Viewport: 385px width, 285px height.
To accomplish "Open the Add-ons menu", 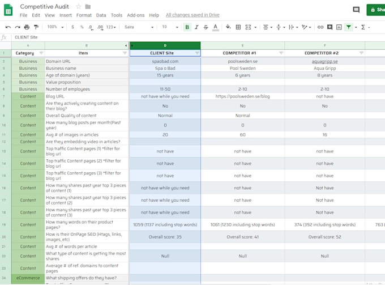I will click(x=135, y=15).
